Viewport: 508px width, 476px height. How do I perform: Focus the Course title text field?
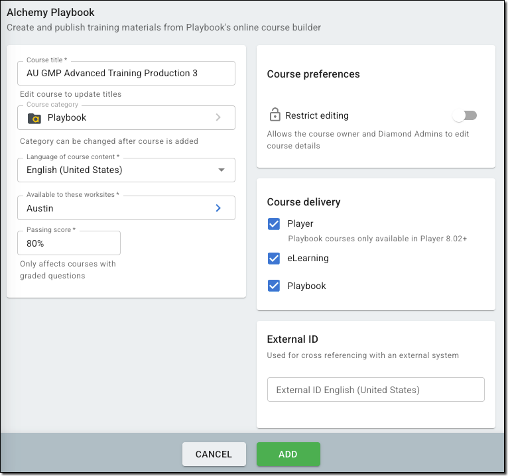[126, 73]
